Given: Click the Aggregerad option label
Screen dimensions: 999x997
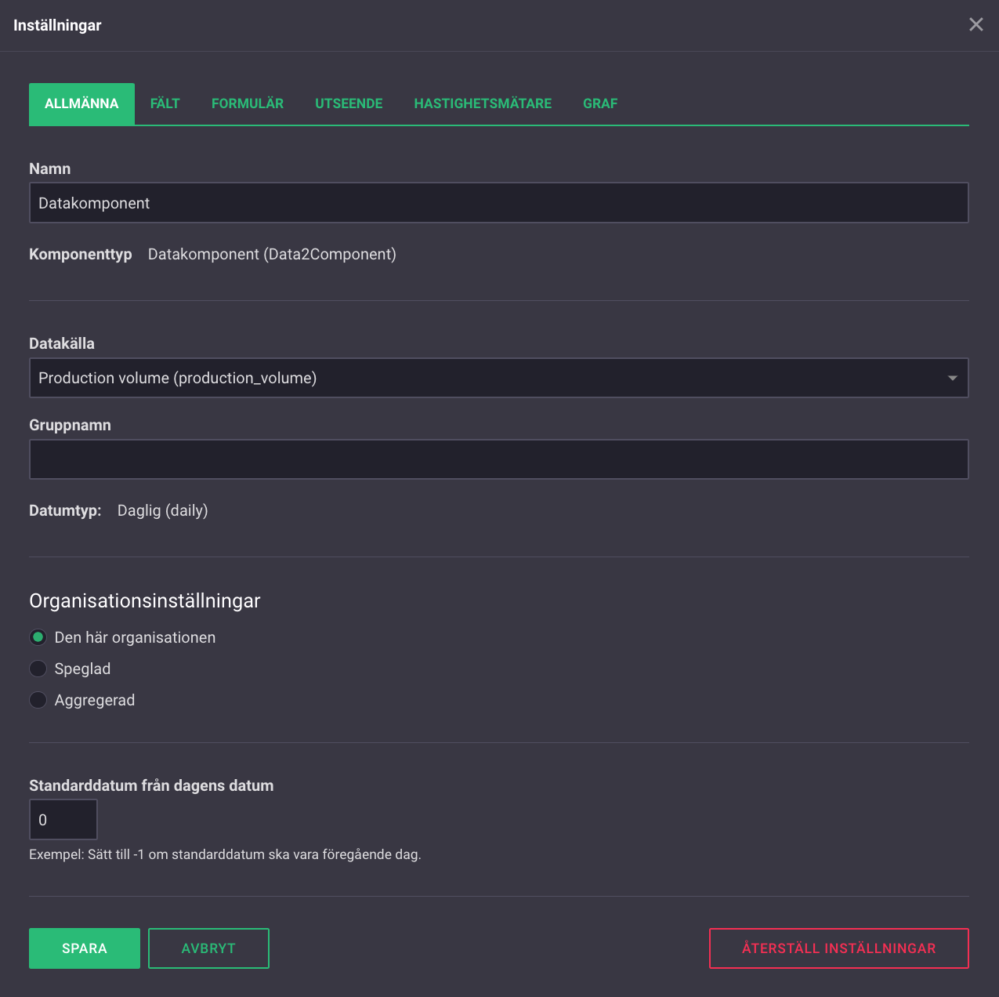Looking at the screenshot, I should pos(95,700).
